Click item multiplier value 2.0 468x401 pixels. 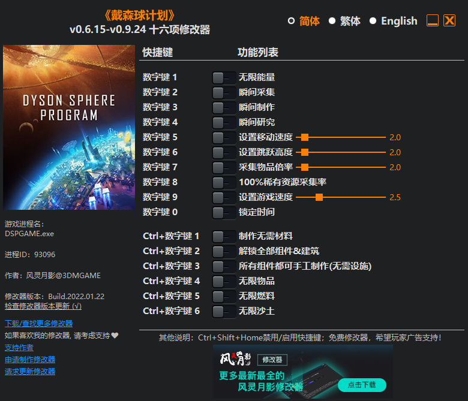point(395,167)
